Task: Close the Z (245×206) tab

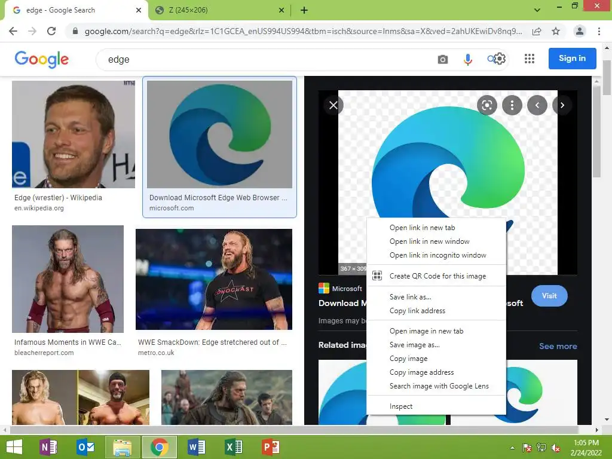Action: click(281, 10)
